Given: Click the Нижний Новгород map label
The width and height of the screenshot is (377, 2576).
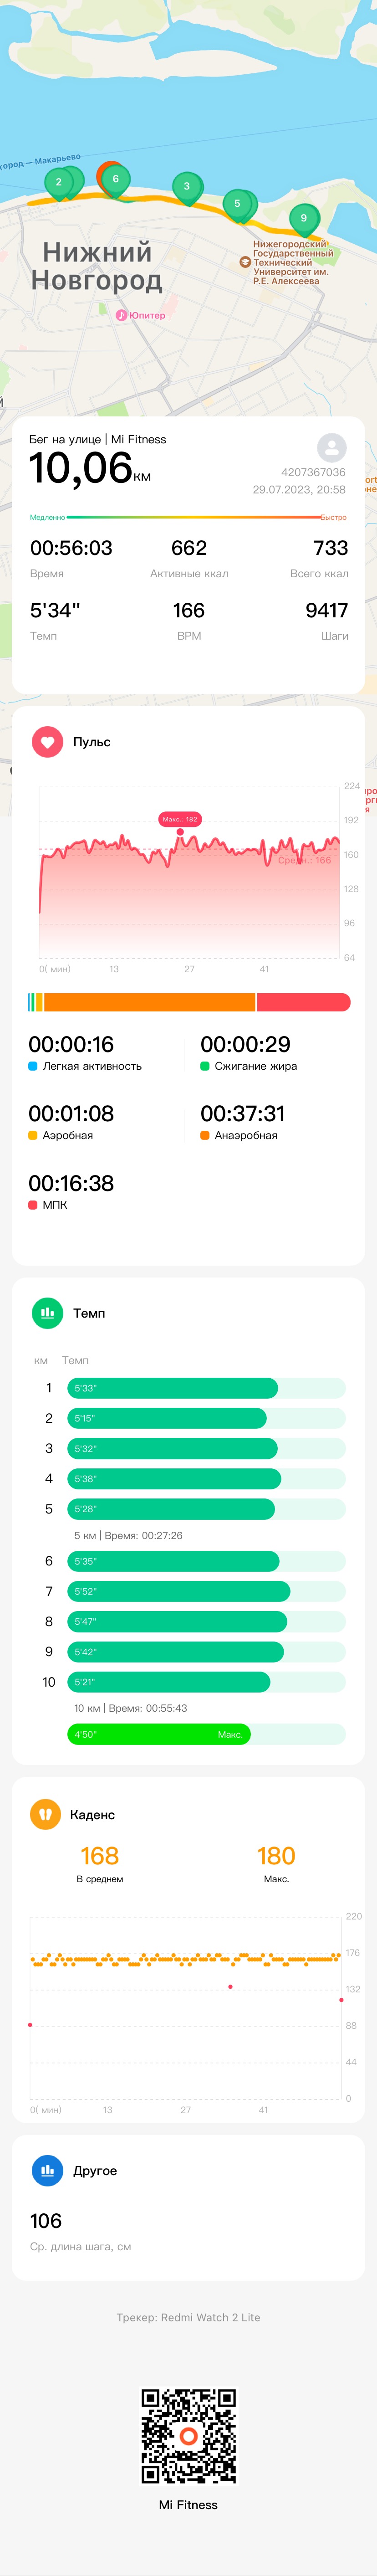Looking at the screenshot, I should [96, 266].
